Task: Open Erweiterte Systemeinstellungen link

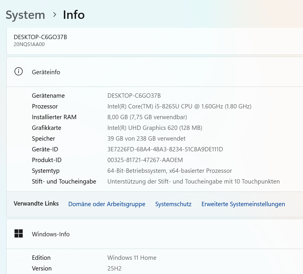Action: coord(243,204)
